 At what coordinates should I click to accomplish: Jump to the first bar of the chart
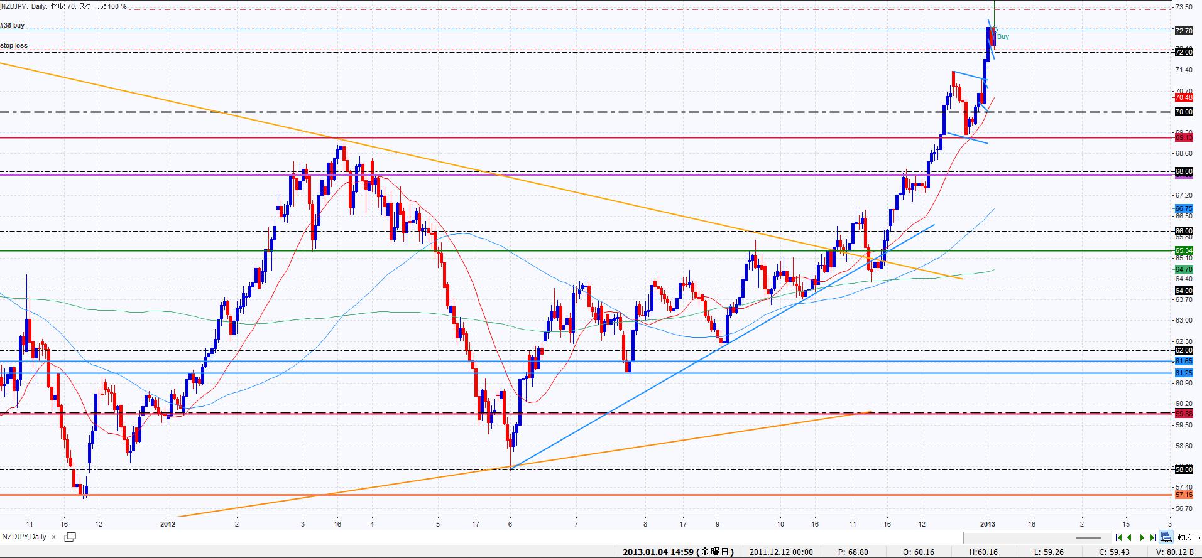pos(1119,537)
